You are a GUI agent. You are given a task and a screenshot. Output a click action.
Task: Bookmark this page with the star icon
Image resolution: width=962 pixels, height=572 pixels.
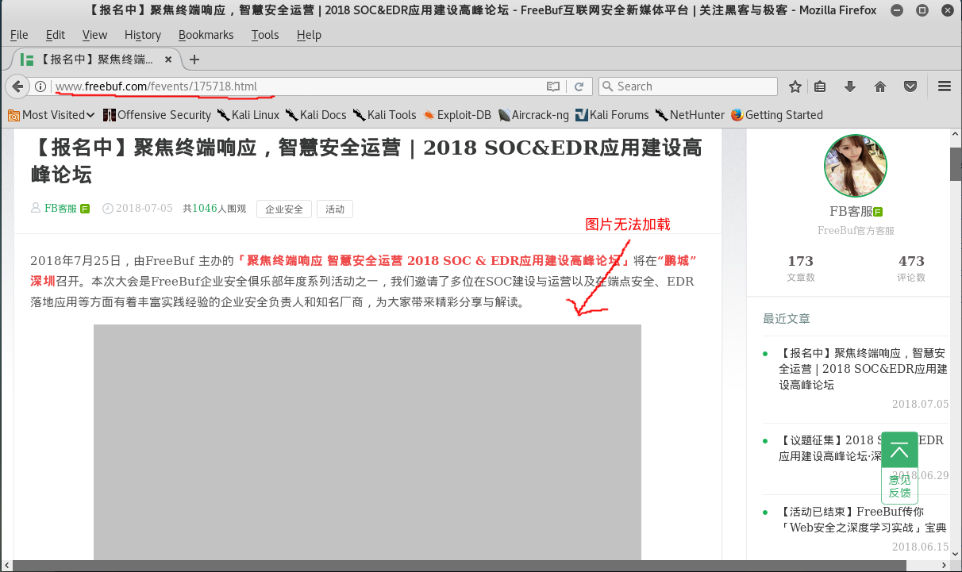coord(795,86)
